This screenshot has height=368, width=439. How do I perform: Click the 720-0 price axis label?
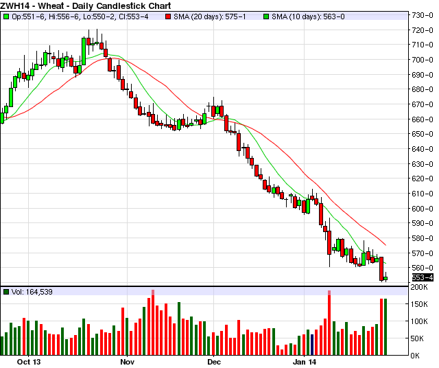coord(423,30)
